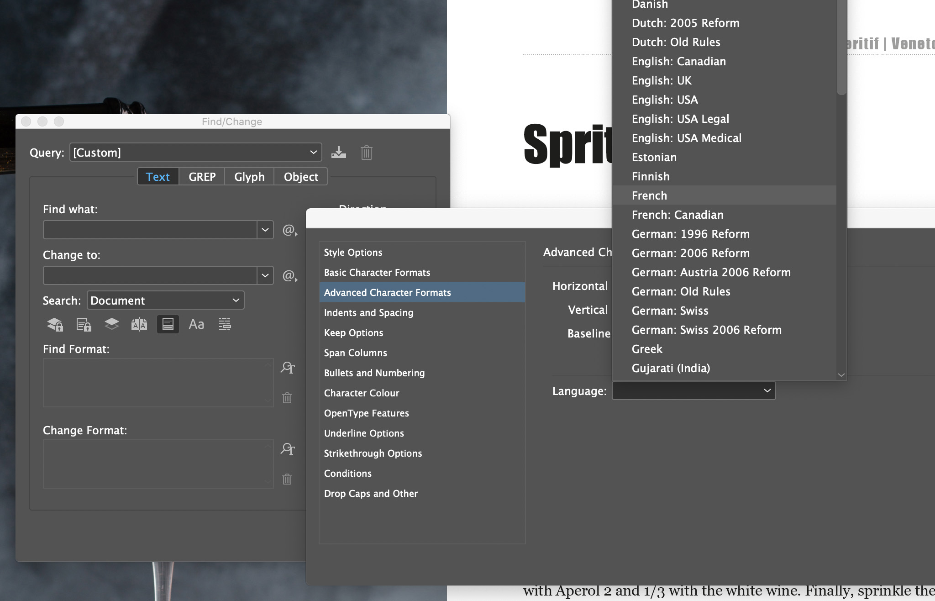Enable the Include Master Pages search icon
935x601 pixels.
(x=140, y=324)
